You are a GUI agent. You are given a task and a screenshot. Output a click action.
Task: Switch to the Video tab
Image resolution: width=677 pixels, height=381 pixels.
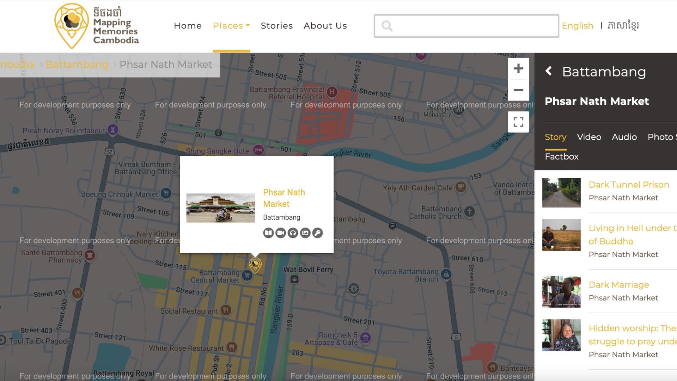(x=589, y=137)
